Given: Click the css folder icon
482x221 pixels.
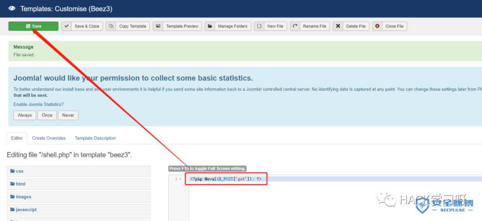Looking at the screenshot, I should coord(12,171).
